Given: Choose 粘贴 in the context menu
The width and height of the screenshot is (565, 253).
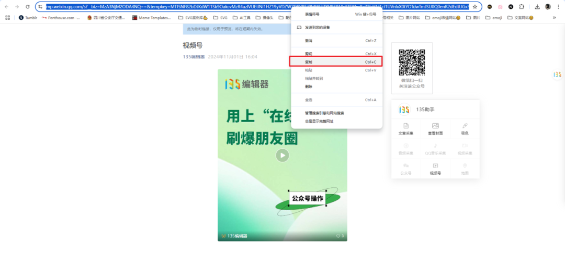Looking at the screenshot, I should click(336, 70).
